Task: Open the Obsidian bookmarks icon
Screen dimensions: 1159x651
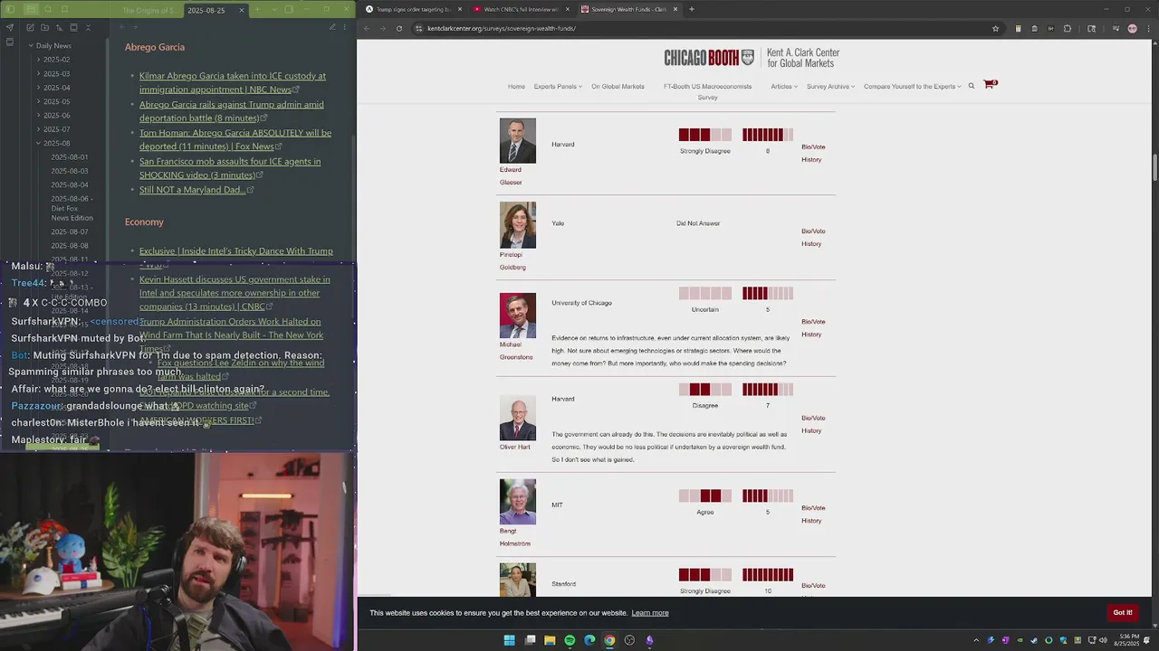Action: click(64, 9)
